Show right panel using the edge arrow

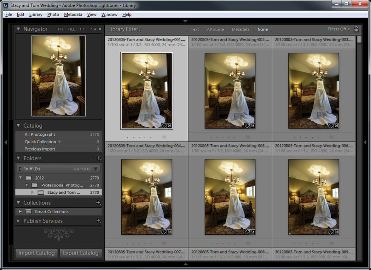[365, 142]
